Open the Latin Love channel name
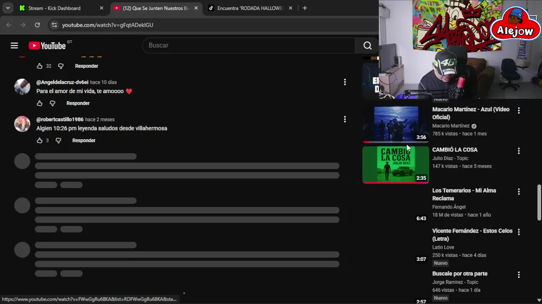Image resolution: width=542 pixels, height=304 pixels. pos(443,247)
